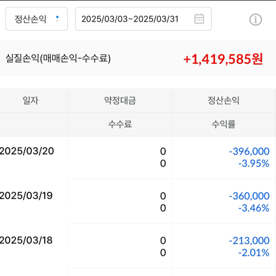Screen dimensions: 276x276
Task: Tap the -3.46% return rate
Action: tap(254, 208)
